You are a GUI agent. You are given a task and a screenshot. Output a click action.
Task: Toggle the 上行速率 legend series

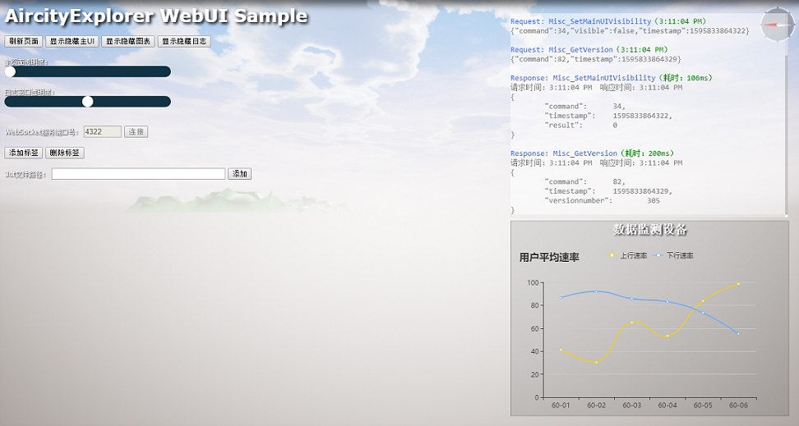click(x=627, y=255)
